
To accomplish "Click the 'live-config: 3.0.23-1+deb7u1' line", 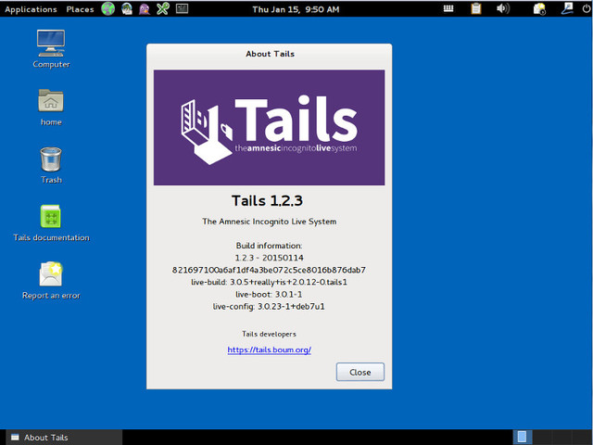I will (269, 306).
